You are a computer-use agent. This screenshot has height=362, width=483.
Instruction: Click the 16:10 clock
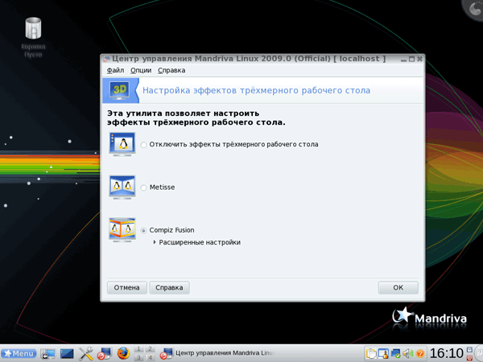[x=446, y=353]
